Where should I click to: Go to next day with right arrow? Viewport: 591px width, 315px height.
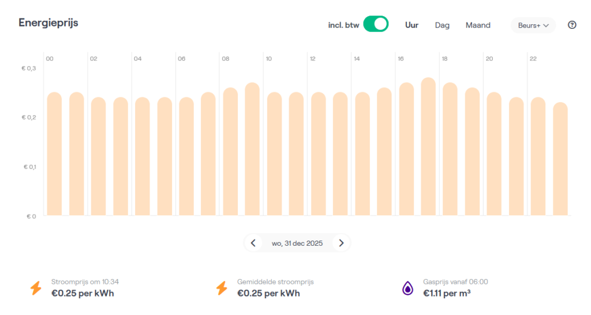(x=341, y=243)
